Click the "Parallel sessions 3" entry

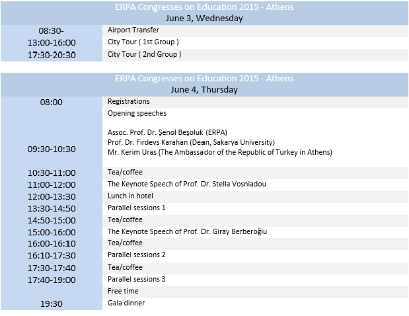[x=137, y=280]
